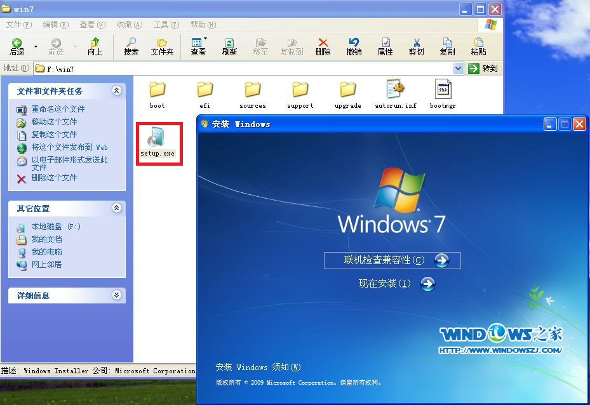Click the Undo (撤销) toolbar icon
Viewport: 590px width, 405px height.
(354, 46)
